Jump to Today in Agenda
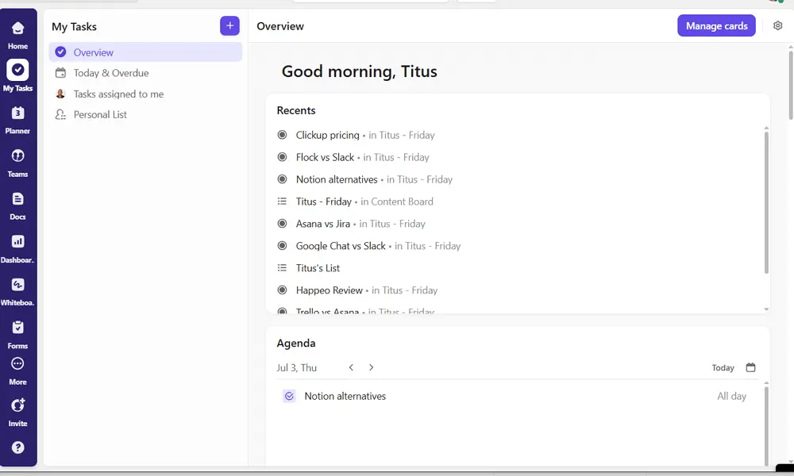This screenshot has height=476, width=794. pyautogui.click(x=723, y=368)
